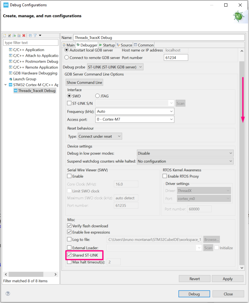Select Connect to remote GDB server option
249x303 pixels.
pos(66,57)
